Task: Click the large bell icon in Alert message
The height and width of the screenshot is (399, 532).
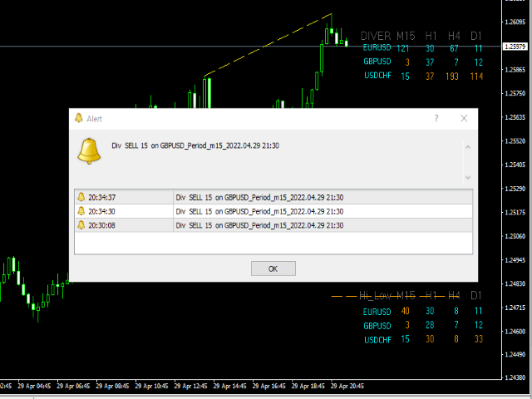Action: pyautogui.click(x=89, y=151)
